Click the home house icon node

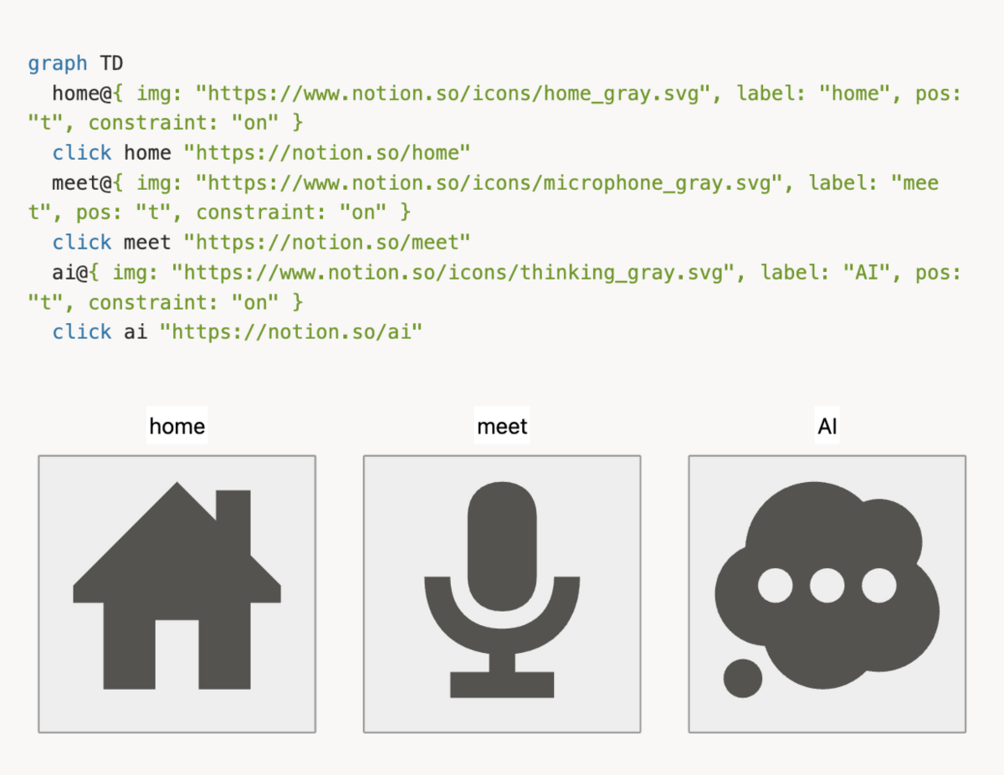[x=176, y=595]
